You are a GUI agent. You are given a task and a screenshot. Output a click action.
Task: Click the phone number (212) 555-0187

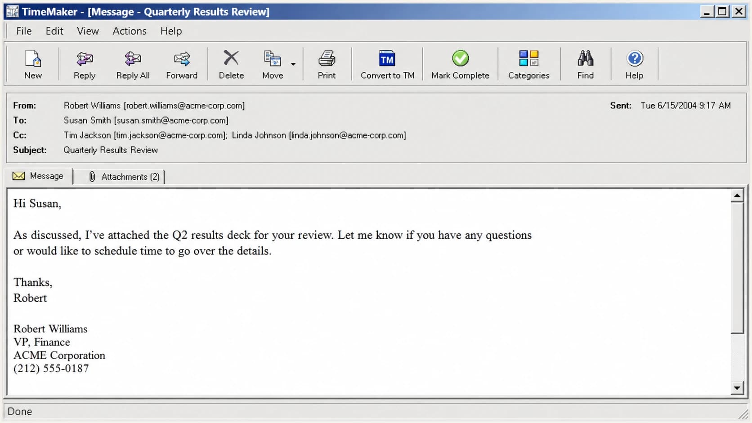[x=51, y=368]
